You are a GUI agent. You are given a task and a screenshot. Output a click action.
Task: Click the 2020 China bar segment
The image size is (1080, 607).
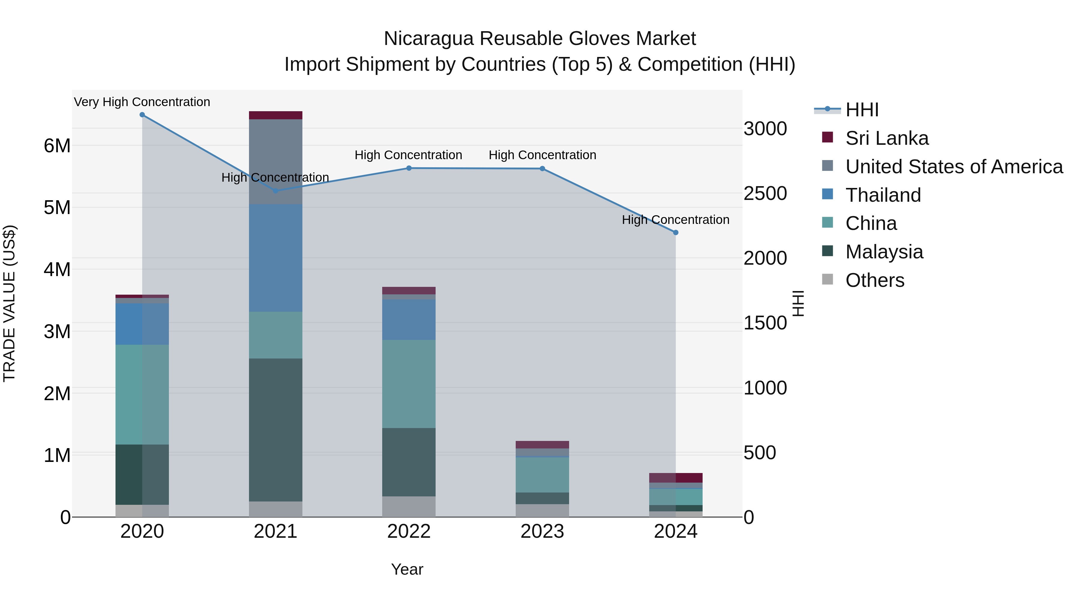[x=142, y=395]
